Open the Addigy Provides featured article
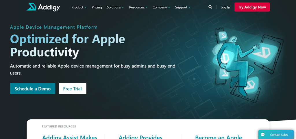 pyautogui.click(x=140, y=137)
